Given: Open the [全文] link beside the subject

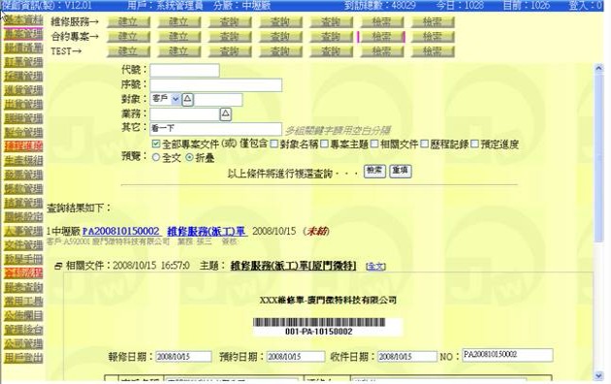Looking at the screenshot, I should click(375, 267).
